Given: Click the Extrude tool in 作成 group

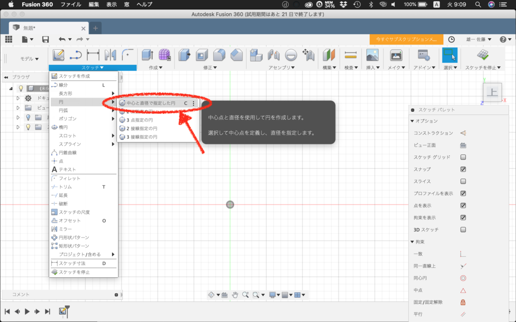Looking at the screenshot, I should (x=147, y=55).
